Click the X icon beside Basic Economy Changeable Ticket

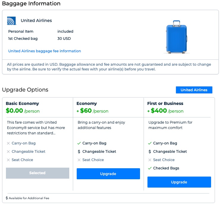click(8, 152)
